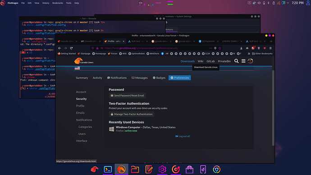The image size is (311, 175).
Task: Open Account in preferences sidebar
Action: pyautogui.click(x=81, y=92)
